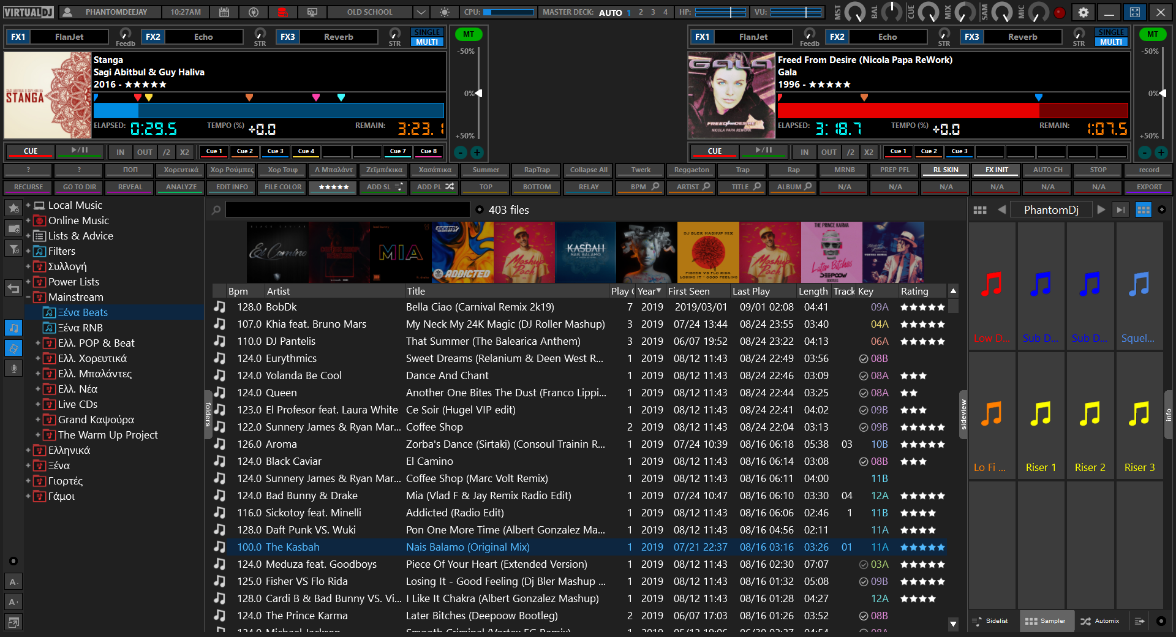Click left deck CUE button
Screen dimensions: 1176x637
click(x=31, y=151)
